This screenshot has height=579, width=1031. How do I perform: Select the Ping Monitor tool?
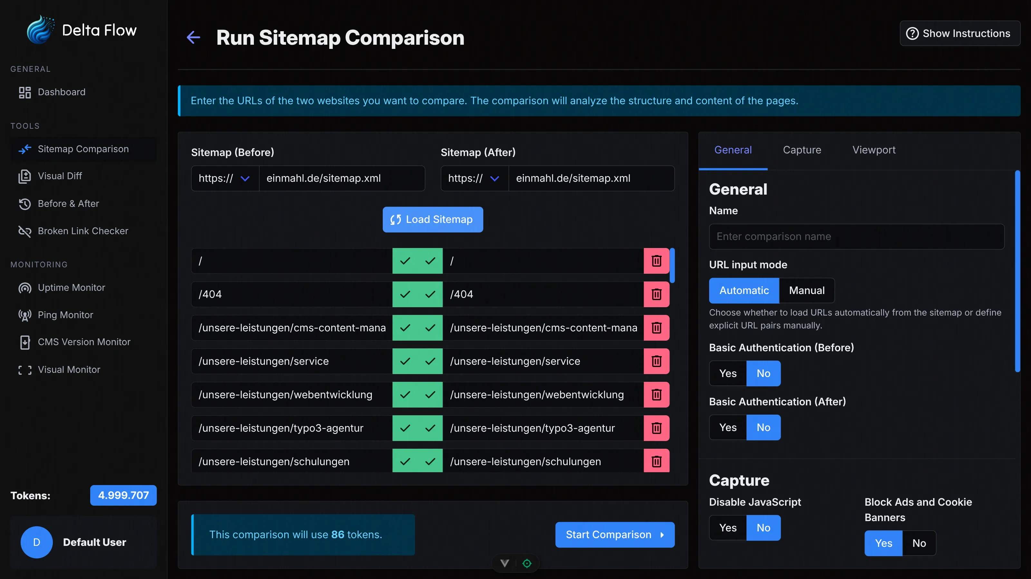click(x=65, y=315)
